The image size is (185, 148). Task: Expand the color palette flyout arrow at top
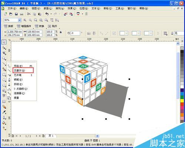click(x=182, y=41)
